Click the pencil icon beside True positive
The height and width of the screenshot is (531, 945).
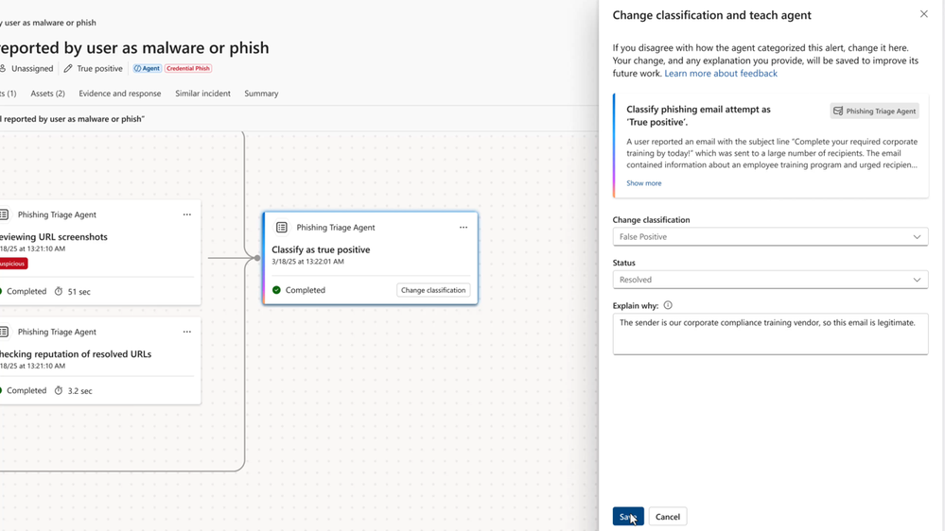pos(68,69)
